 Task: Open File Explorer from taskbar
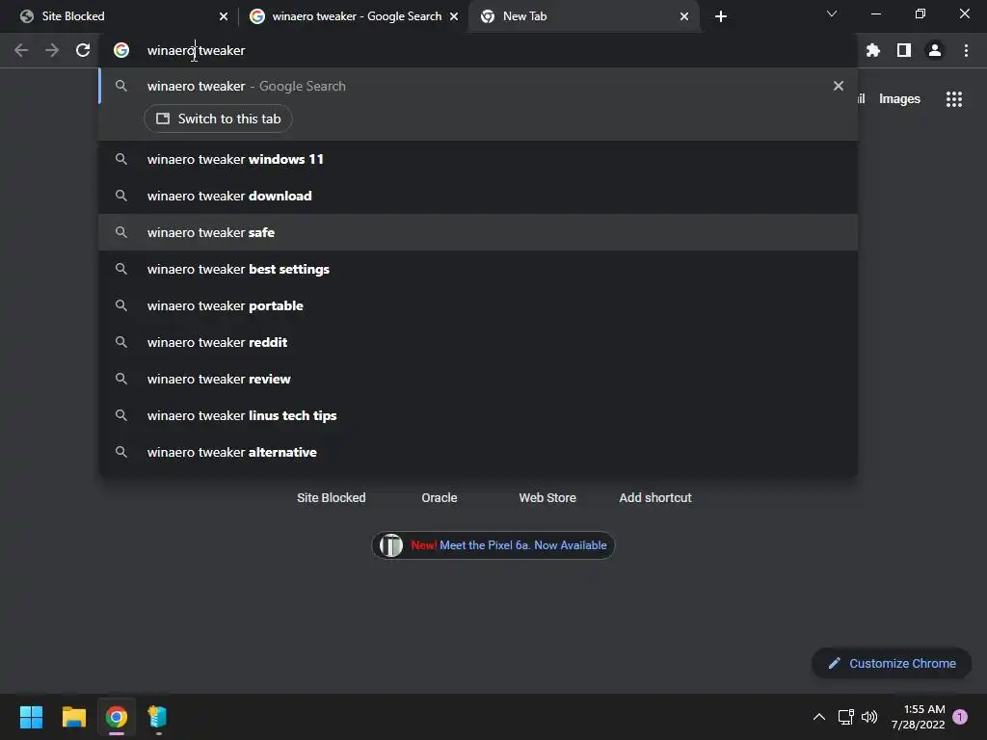pos(73,717)
